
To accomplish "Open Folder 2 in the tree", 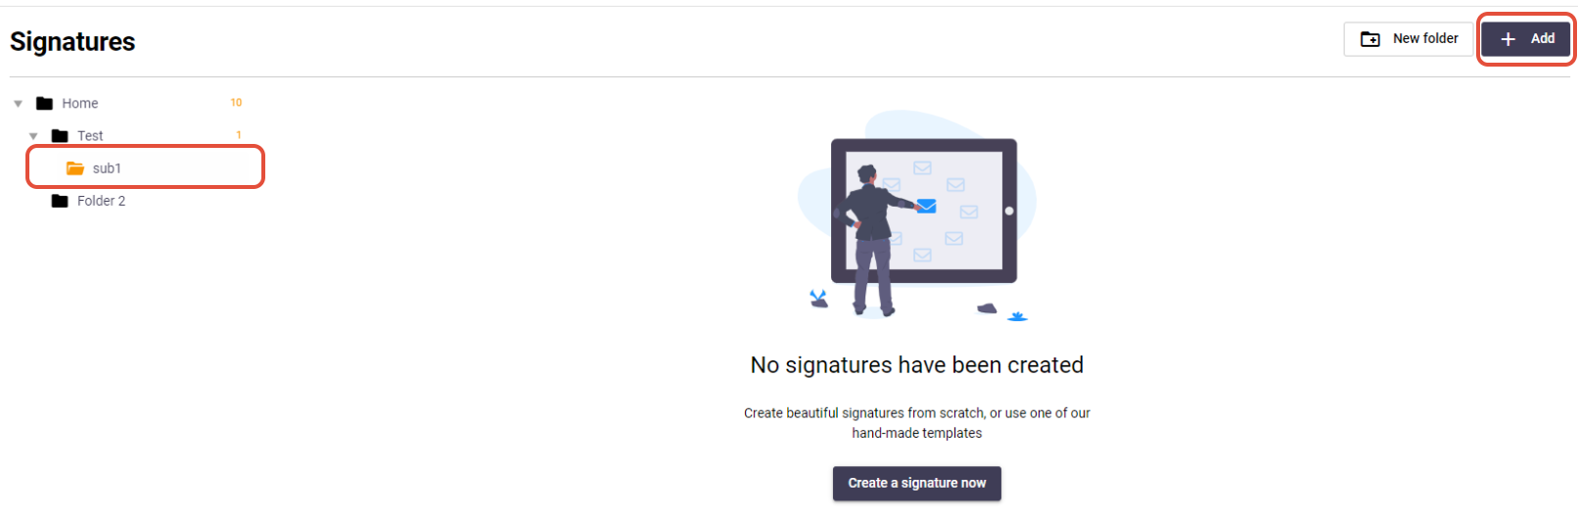I will (101, 201).
